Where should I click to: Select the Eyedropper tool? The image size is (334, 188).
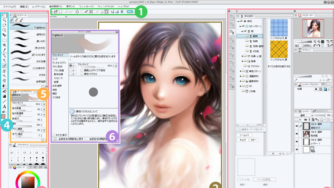pyautogui.click(x=4, y=50)
